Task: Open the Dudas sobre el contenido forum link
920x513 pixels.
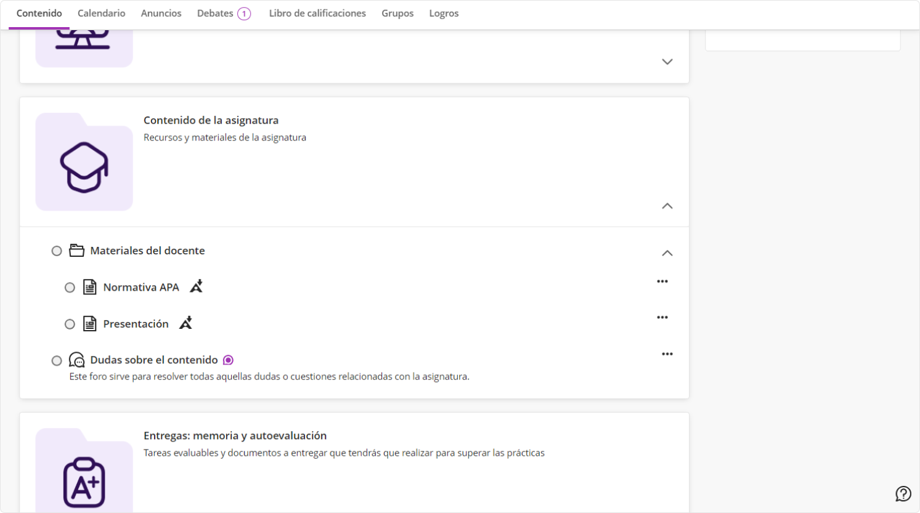Action: point(154,360)
